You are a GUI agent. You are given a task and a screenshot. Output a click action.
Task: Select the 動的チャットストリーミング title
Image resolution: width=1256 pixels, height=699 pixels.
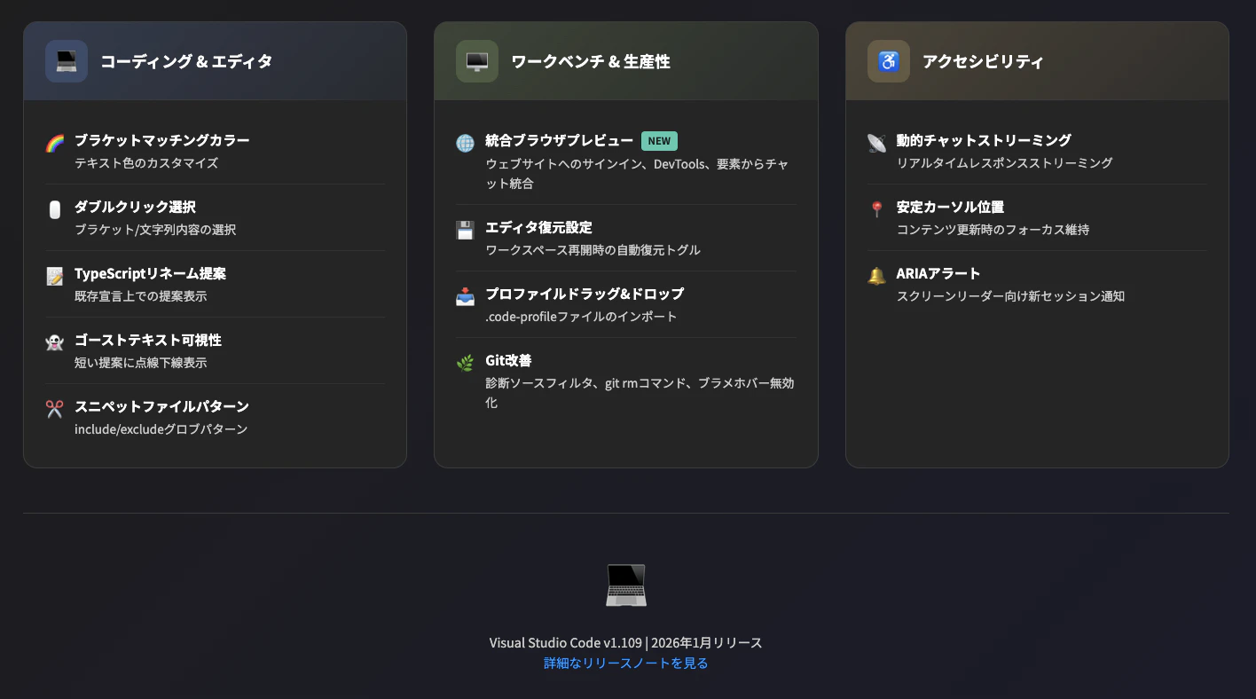click(984, 140)
